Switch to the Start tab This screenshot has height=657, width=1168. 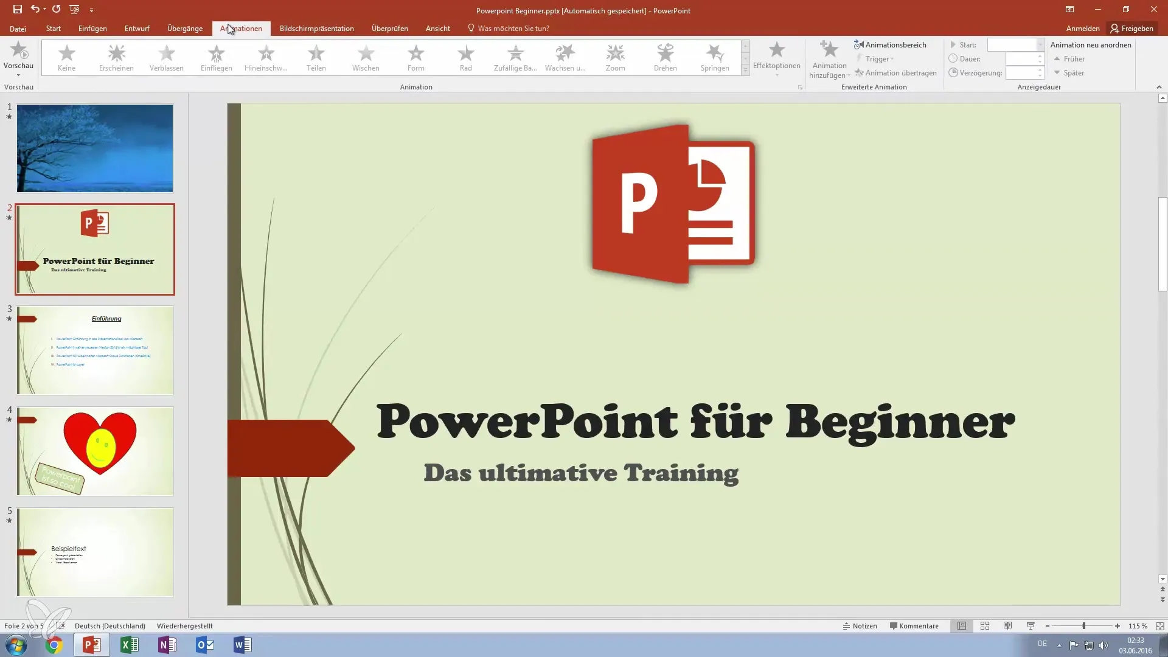tap(54, 29)
